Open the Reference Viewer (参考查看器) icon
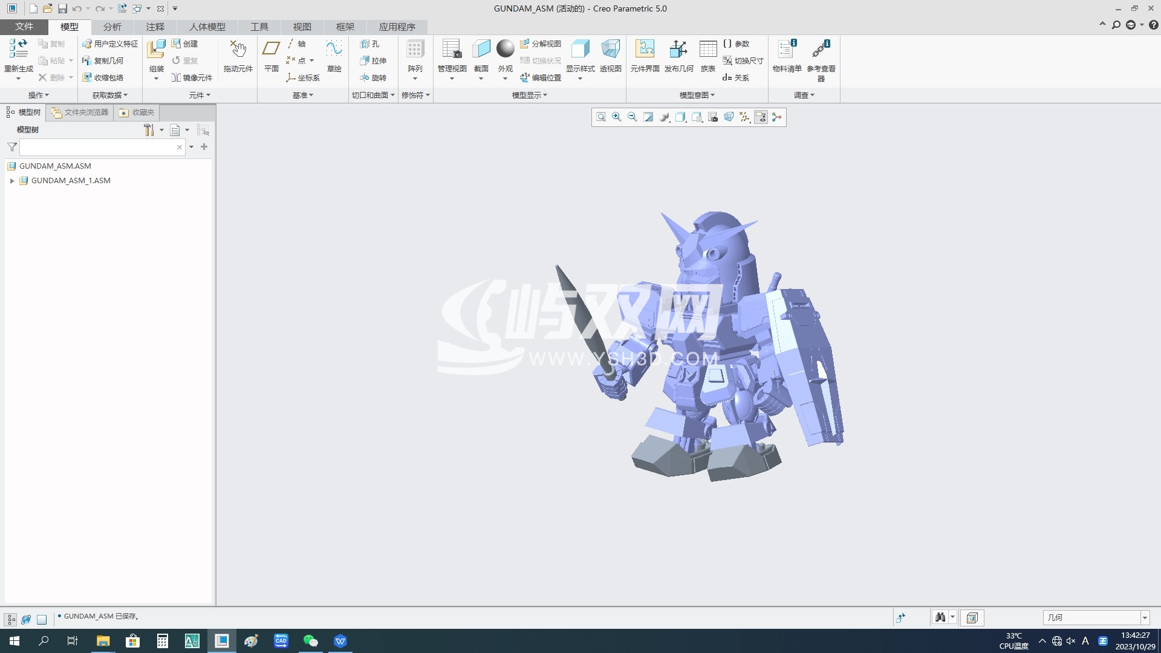This screenshot has width=1161, height=653. [821, 59]
